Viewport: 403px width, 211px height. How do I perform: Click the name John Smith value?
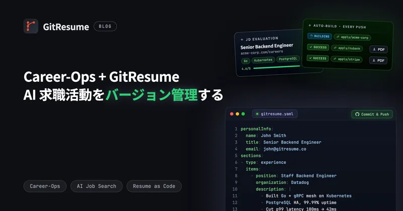(x=274, y=135)
